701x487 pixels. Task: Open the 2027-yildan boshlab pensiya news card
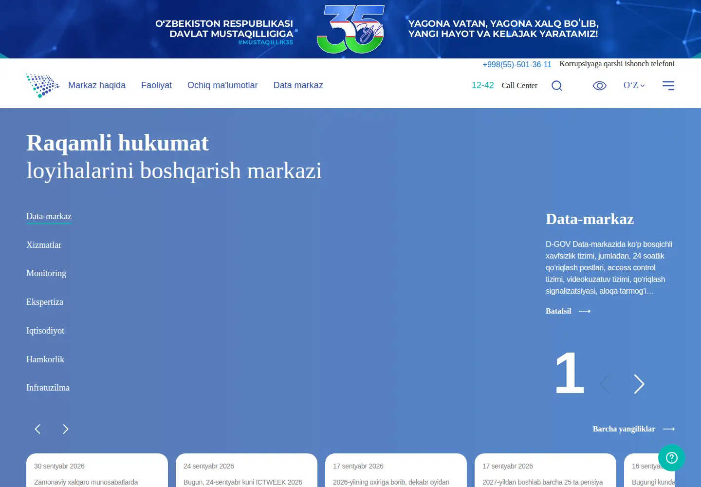click(545, 470)
